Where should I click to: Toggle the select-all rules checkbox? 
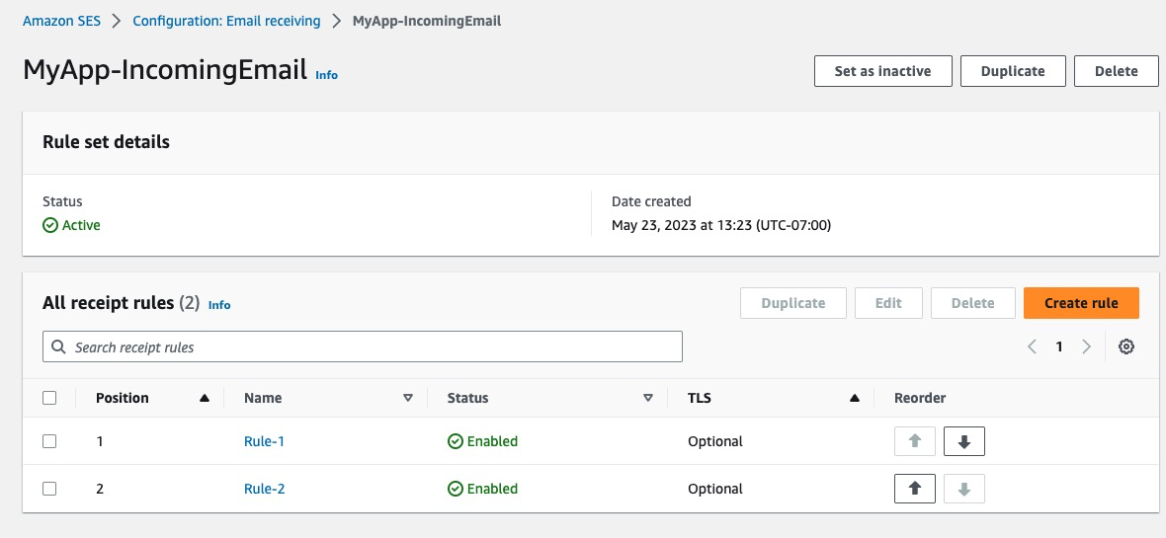pos(49,398)
